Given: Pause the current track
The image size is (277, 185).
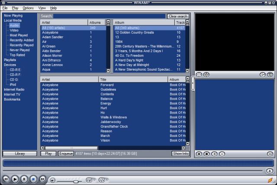Looking at the screenshot, I should (24, 179).
